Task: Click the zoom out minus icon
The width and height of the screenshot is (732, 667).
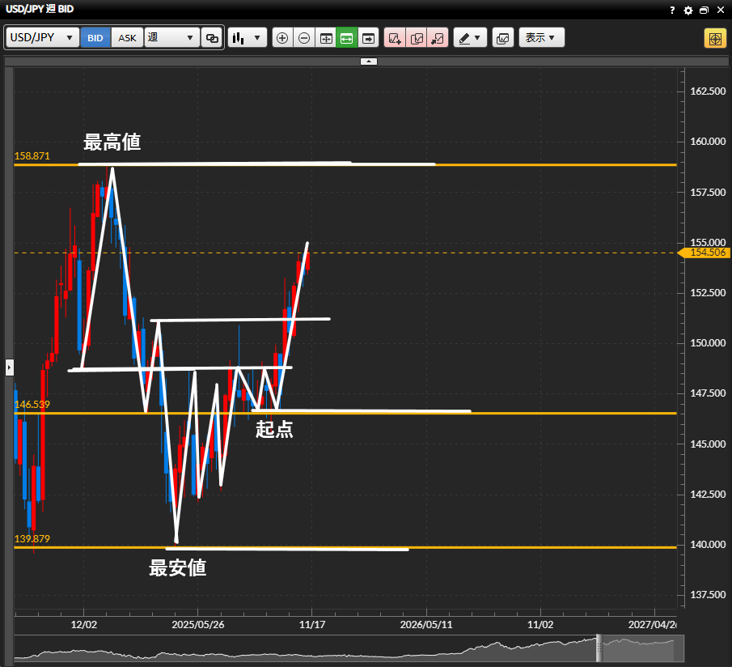Action: pos(303,38)
